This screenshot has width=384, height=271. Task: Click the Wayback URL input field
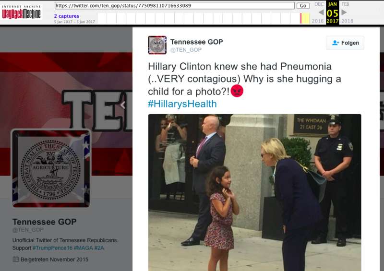pos(175,6)
